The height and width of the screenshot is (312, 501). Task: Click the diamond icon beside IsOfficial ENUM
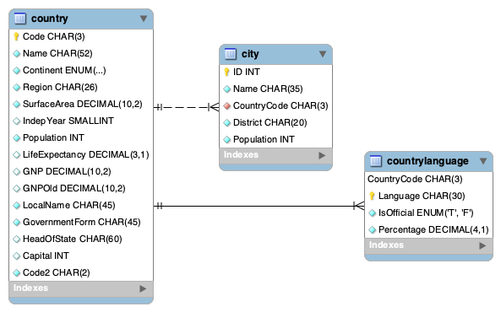(373, 213)
